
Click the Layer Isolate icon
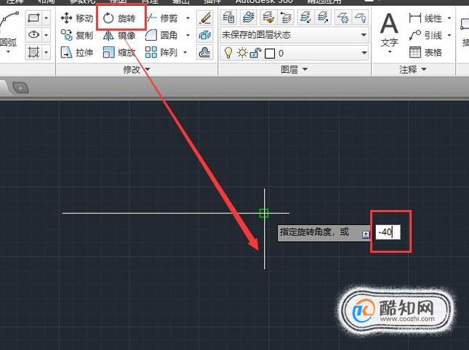pyautogui.click(x=305, y=17)
